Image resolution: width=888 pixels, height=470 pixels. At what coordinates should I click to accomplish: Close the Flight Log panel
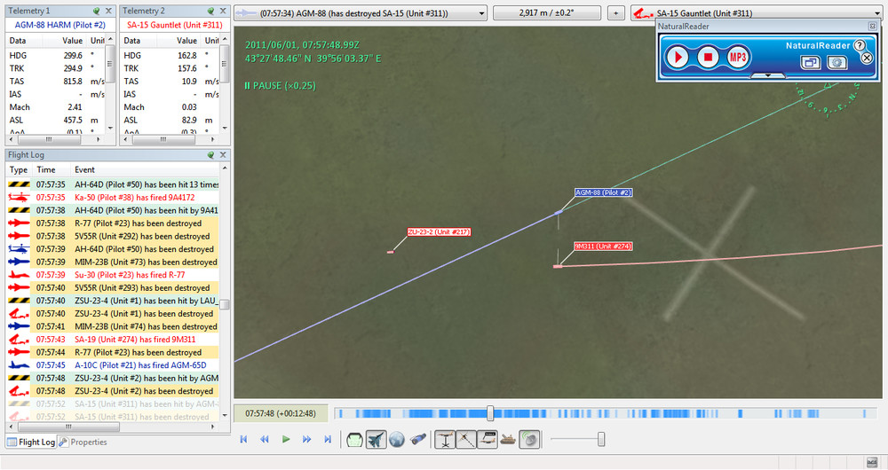[x=223, y=154]
